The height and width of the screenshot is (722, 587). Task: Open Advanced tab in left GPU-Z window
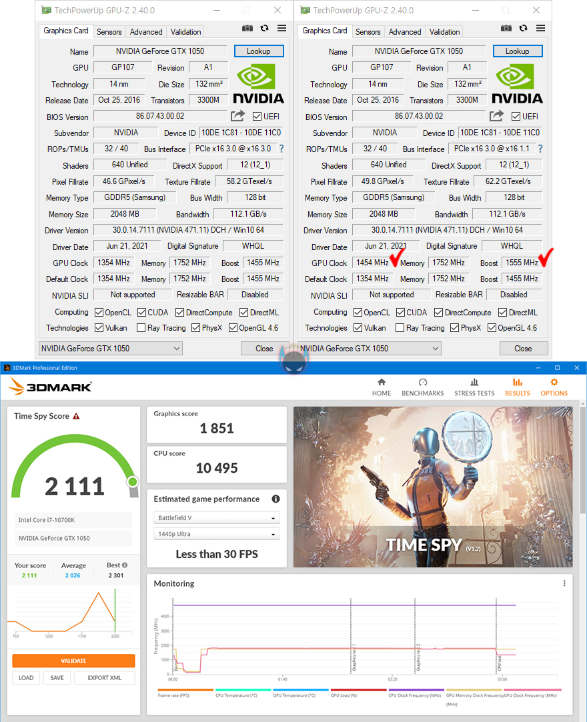(x=146, y=32)
